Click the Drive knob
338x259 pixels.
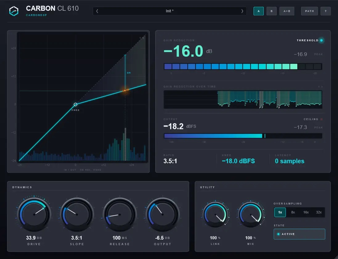click(x=34, y=214)
